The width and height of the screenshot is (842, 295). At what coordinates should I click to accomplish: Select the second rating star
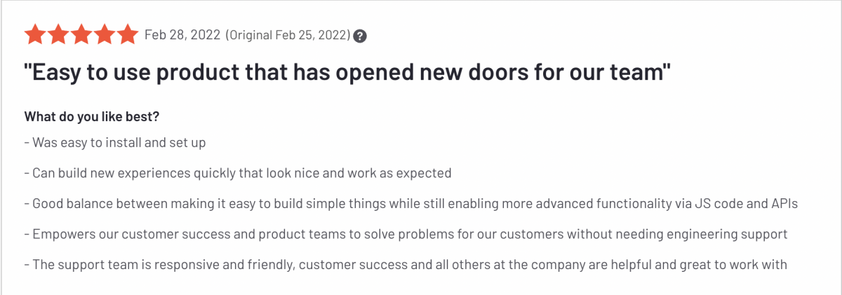[x=58, y=34]
